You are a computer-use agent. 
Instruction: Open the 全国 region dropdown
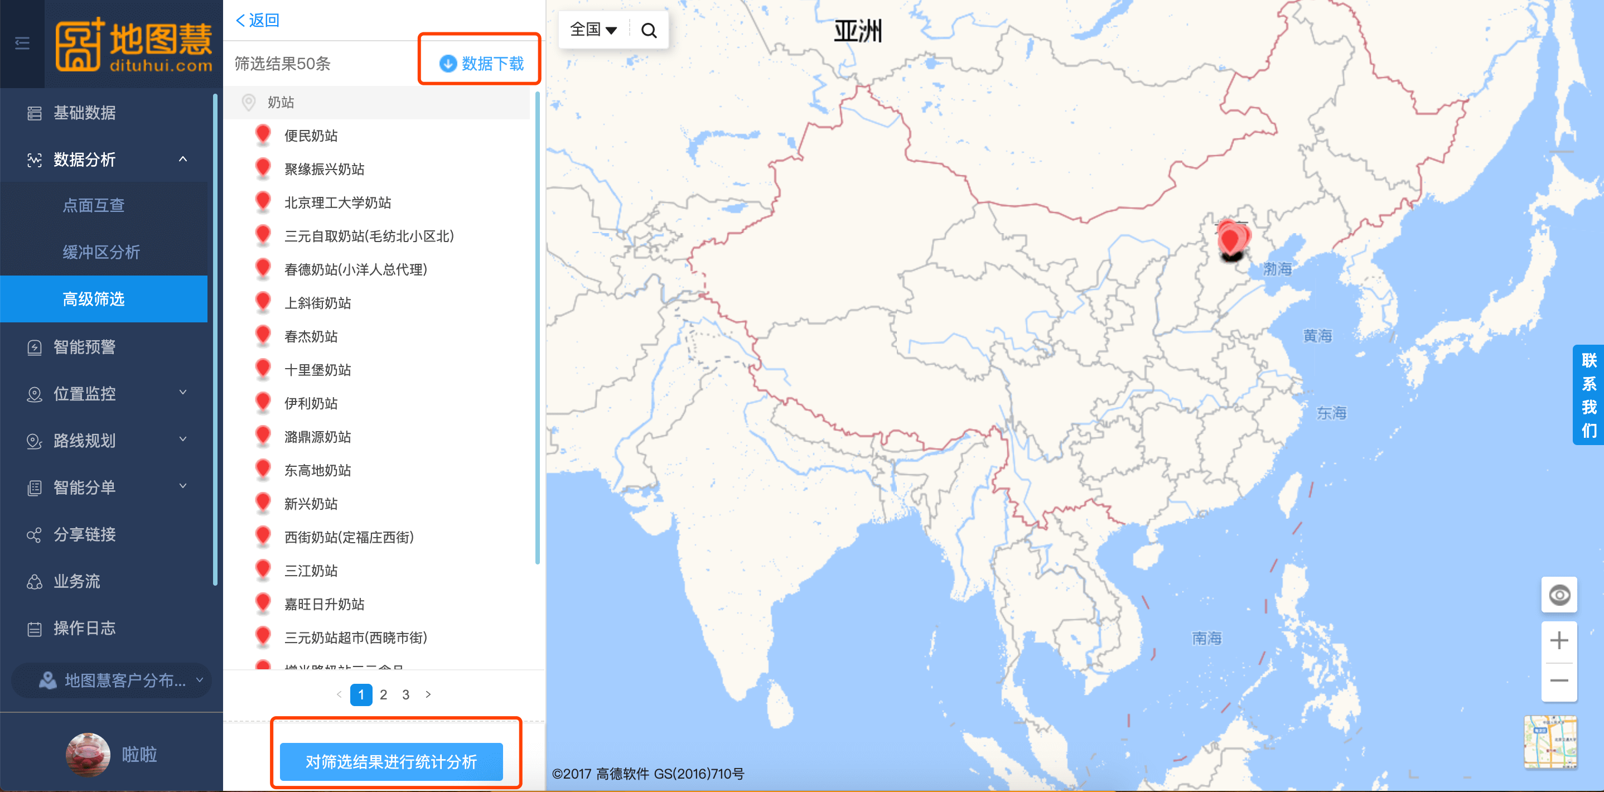(593, 30)
